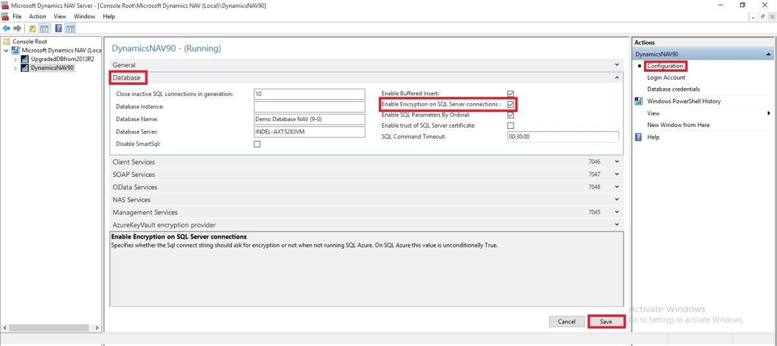Click the Management Services port 7045

click(594, 212)
